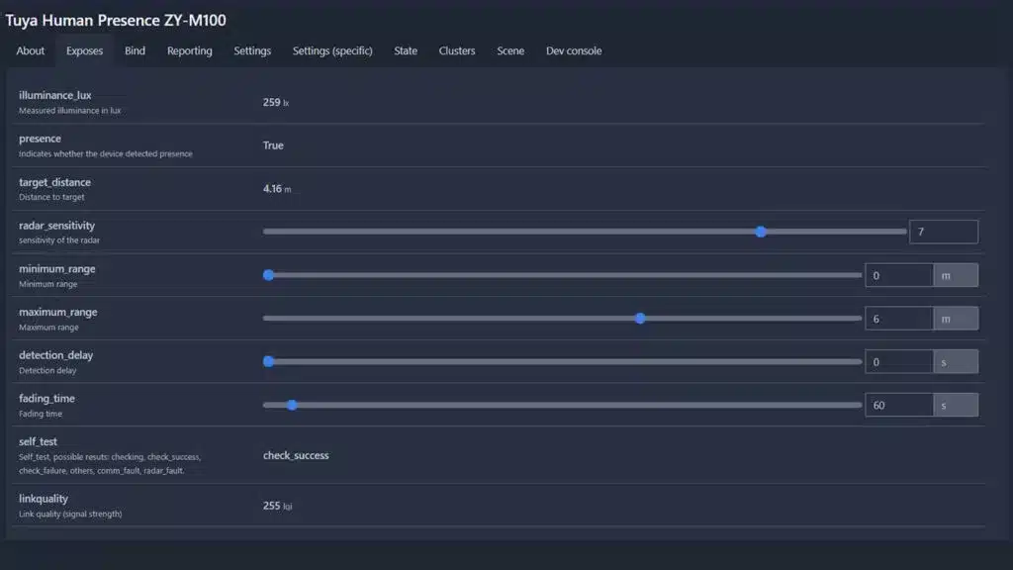Click the fading_time label

(46, 399)
